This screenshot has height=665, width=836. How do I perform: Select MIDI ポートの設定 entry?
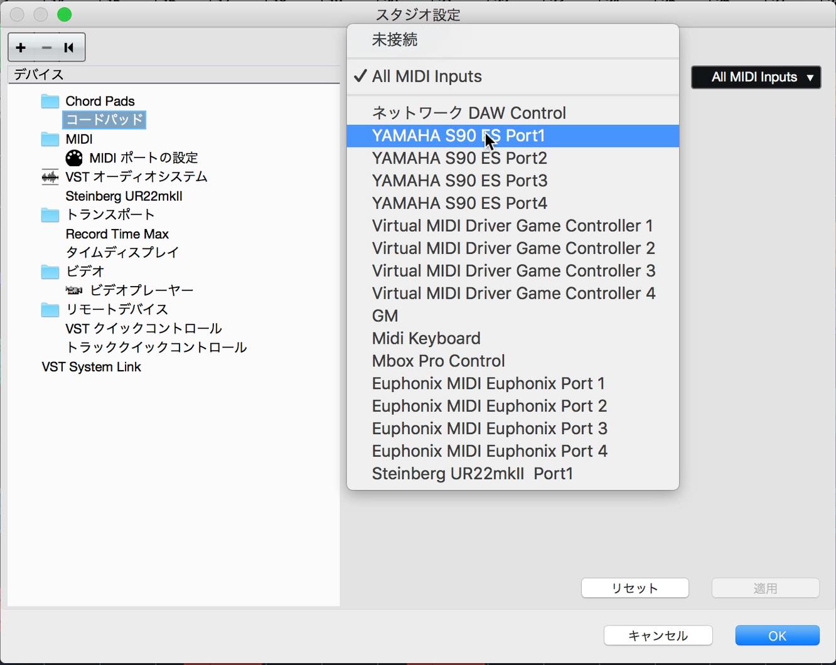coord(144,158)
